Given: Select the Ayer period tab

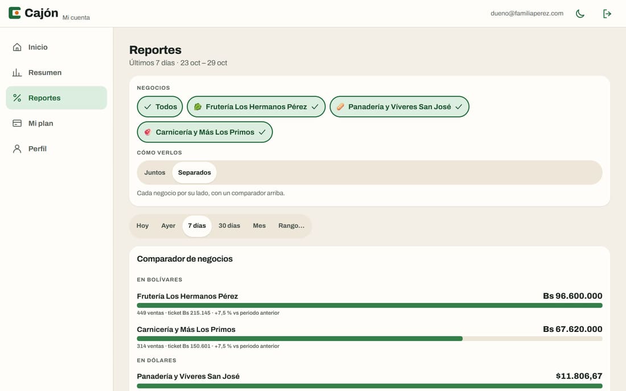Looking at the screenshot, I should [168, 226].
